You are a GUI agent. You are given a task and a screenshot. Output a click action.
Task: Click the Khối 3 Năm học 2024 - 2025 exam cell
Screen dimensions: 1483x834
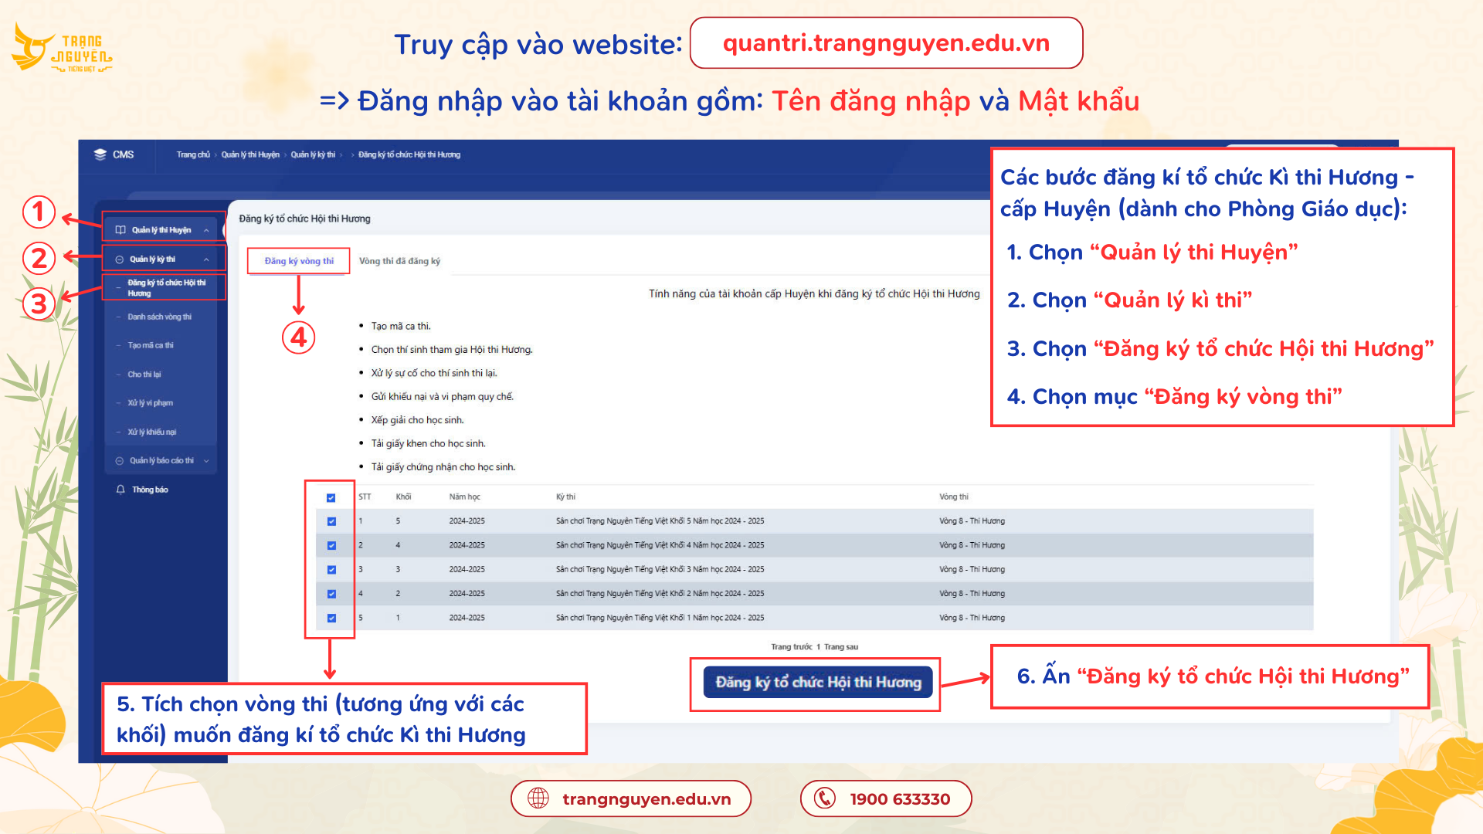pos(660,569)
